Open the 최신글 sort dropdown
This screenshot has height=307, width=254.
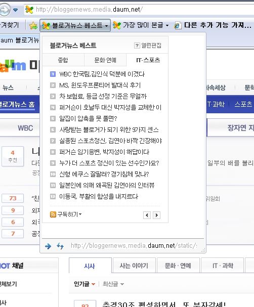coord(113,284)
